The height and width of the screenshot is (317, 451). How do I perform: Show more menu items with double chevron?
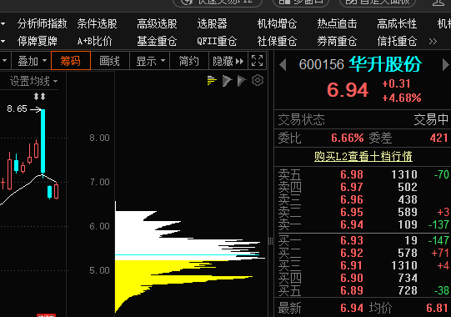pyautogui.click(x=433, y=42)
